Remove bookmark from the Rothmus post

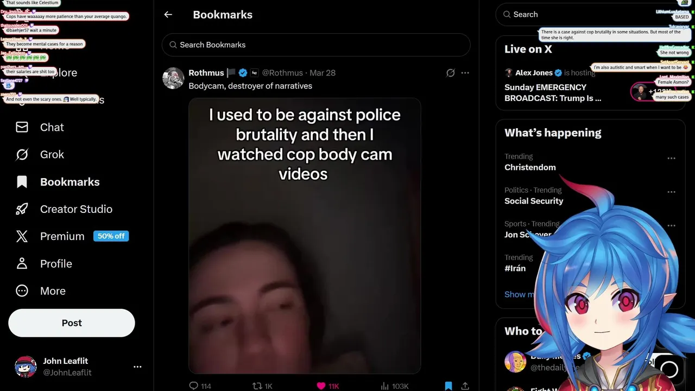click(x=448, y=386)
